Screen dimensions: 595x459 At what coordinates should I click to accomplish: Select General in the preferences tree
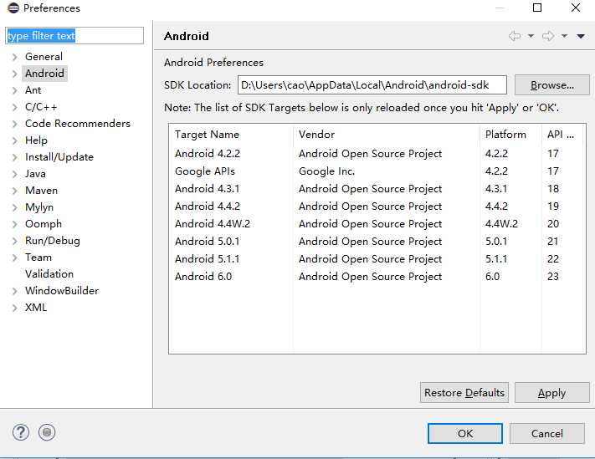click(x=44, y=57)
